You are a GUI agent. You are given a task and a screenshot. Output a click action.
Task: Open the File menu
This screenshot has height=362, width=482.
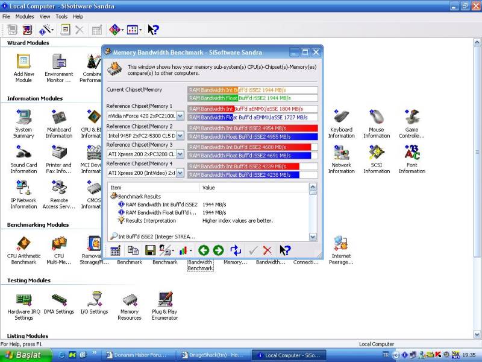click(x=6, y=17)
